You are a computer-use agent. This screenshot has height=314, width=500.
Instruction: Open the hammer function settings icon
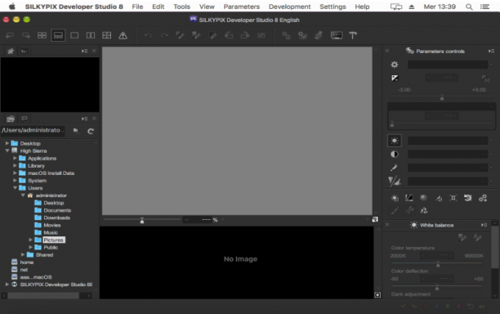tap(353, 35)
